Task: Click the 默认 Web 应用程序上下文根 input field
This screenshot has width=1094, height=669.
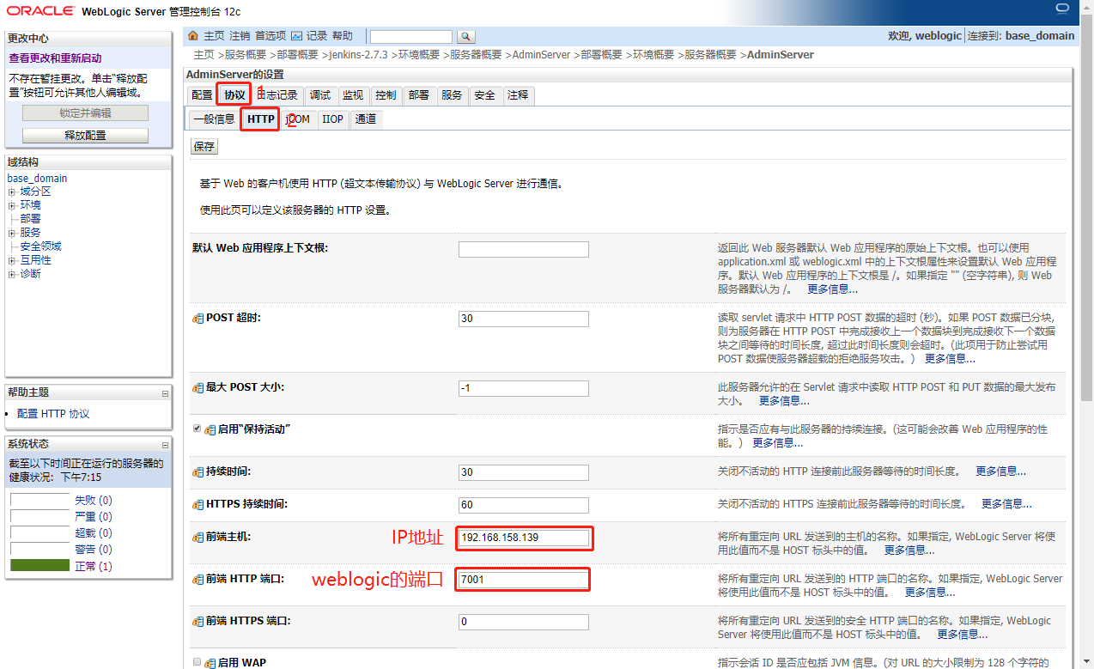Action: [x=524, y=249]
